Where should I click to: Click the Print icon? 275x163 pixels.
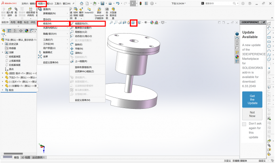110,3
